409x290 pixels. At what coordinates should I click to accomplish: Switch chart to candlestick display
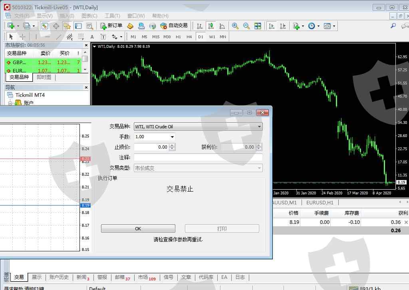pyautogui.click(x=211, y=26)
